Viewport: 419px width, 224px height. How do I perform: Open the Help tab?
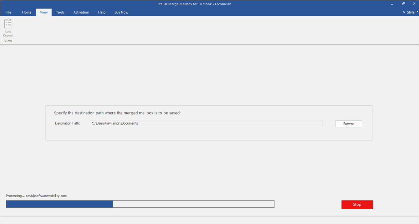pos(102,12)
